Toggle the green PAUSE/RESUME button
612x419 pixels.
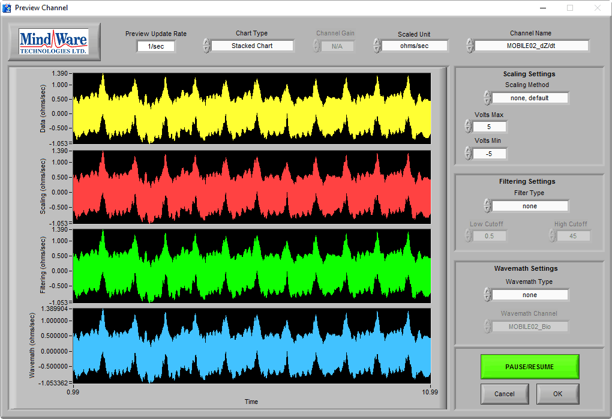pos(530,367)
